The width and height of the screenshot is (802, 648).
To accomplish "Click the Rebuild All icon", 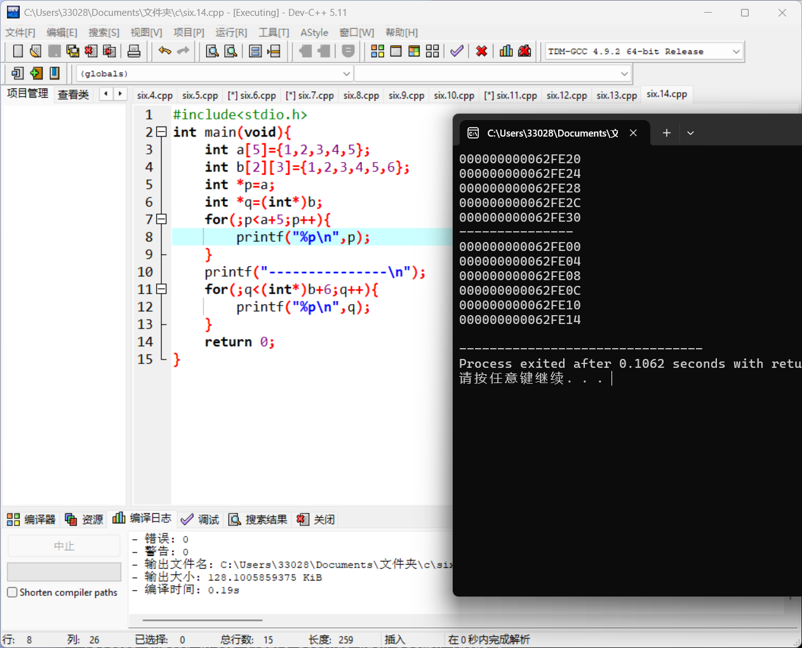I will point(432,51).
